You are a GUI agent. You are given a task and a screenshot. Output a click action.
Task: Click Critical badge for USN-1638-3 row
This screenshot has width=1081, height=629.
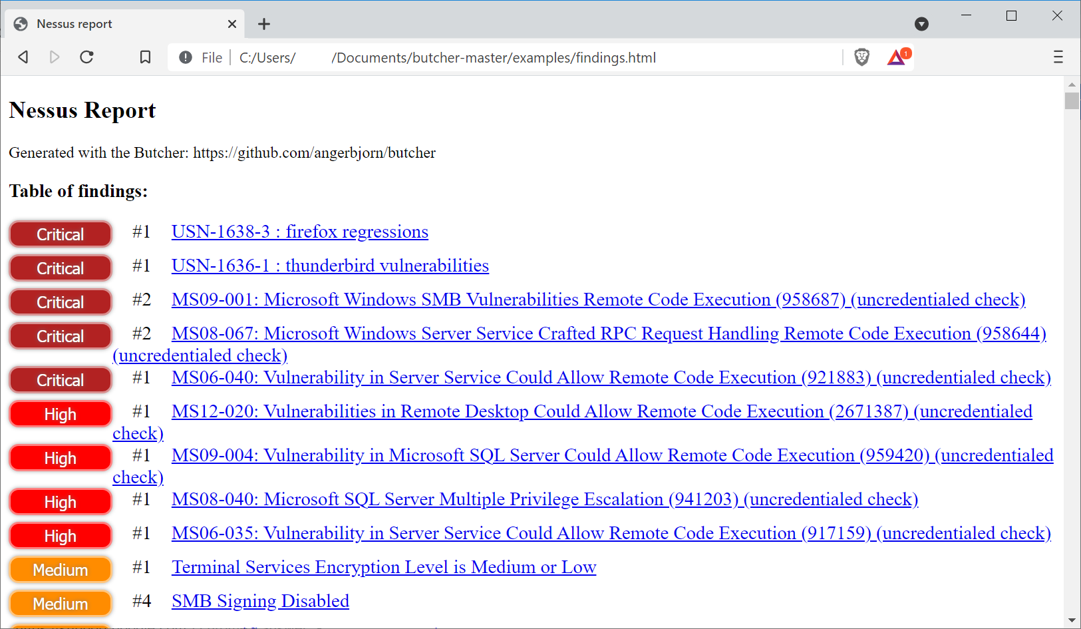pyautogui.click(x=61, y=234)
